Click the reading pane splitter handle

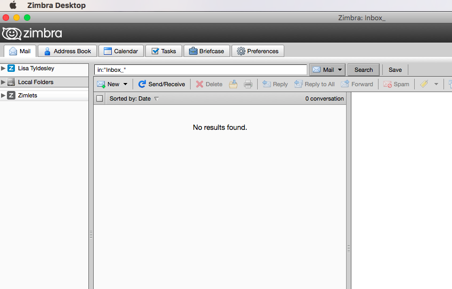tap(349, 249)
